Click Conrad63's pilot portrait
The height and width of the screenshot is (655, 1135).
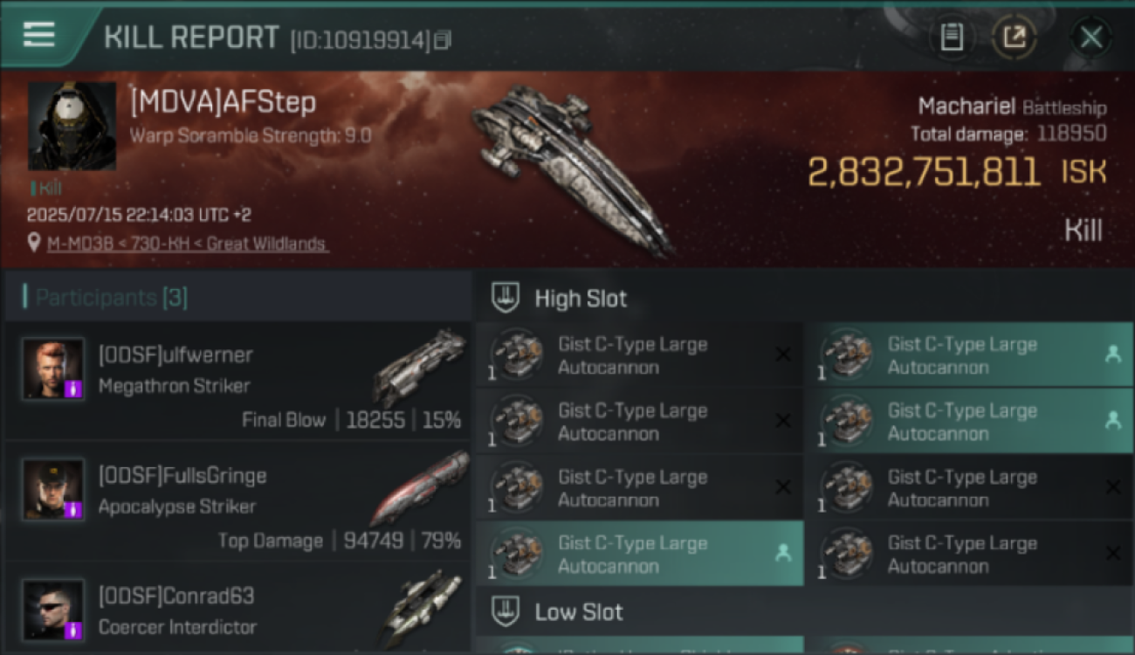tap(53, 610)
